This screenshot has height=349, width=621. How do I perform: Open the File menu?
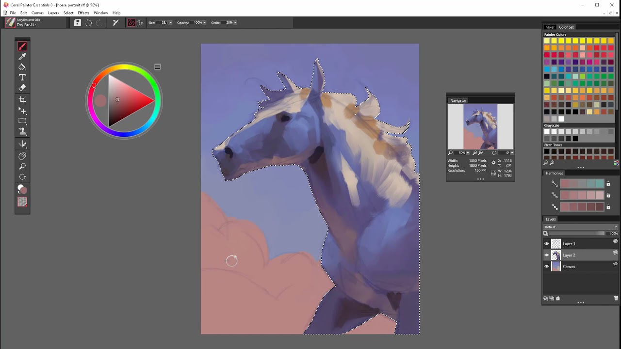point(13,13)
